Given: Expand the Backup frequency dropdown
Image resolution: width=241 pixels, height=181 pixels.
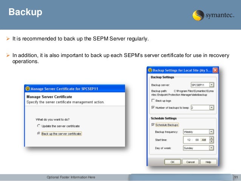Looking at the screenshot, I should [x=211, y=132].
